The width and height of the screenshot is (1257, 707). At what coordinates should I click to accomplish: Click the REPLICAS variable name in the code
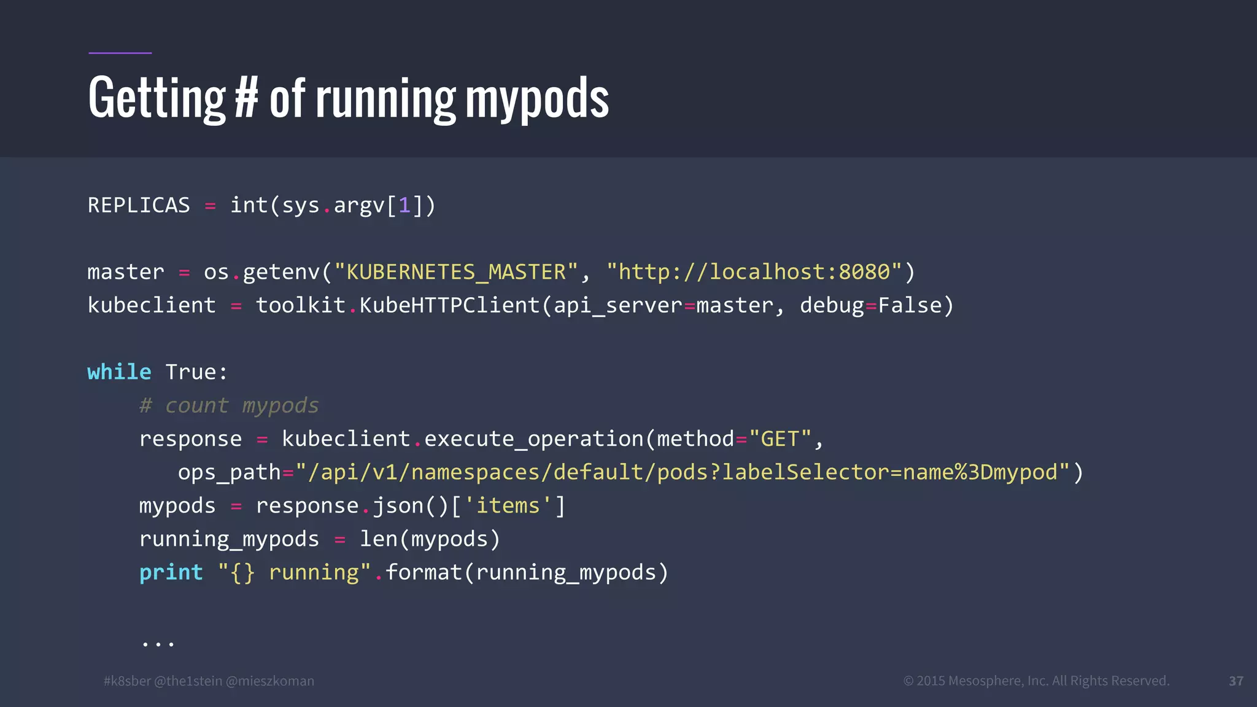tap(139, 205)
